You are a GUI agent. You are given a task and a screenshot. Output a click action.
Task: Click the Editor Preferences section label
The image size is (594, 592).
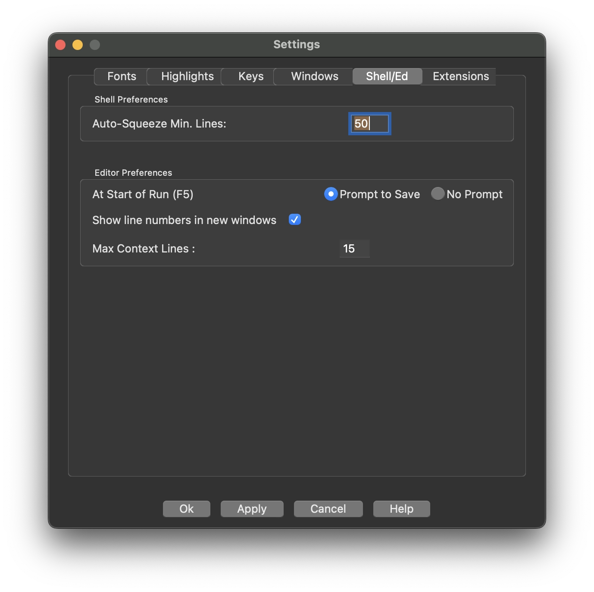click(133, 172)
